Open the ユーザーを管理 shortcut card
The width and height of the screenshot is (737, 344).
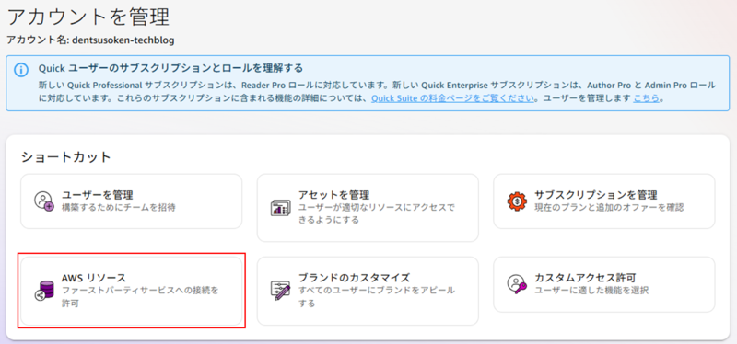click(131, 201)
